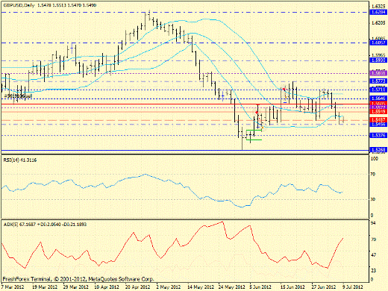
Task: Click the 20 Apr 2012 date label
Action: (138, 287)
